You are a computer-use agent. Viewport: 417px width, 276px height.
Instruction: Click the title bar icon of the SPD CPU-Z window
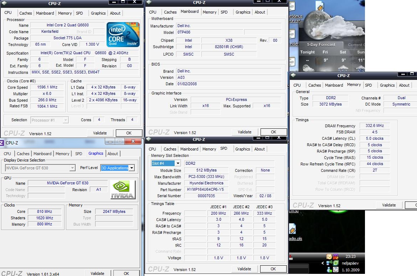coord(148,139)
